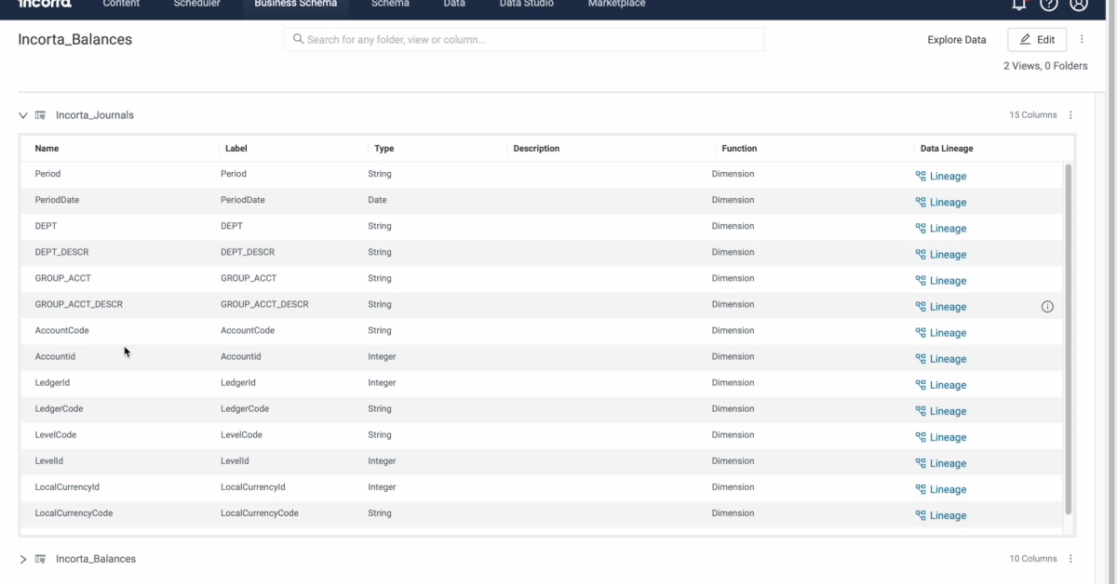Open Lineage for the AccountId row
The height and width of the screenshot is (584, 1117).
pos(941,358)
